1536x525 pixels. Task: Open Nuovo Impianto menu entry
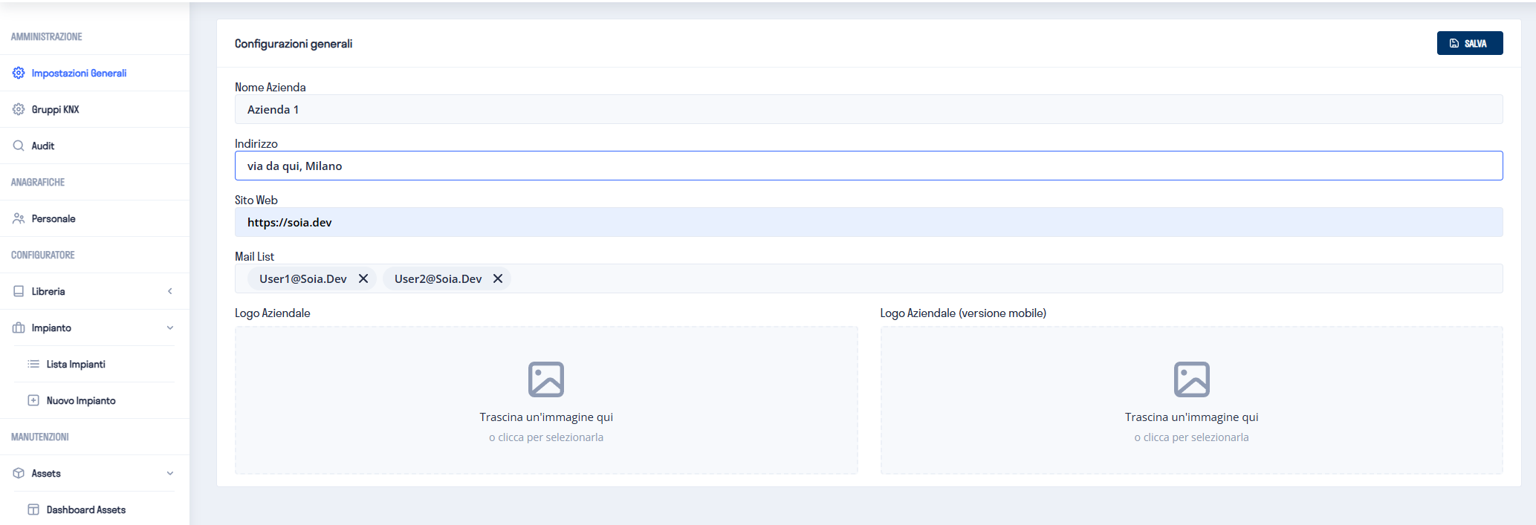tap(81, 400)
